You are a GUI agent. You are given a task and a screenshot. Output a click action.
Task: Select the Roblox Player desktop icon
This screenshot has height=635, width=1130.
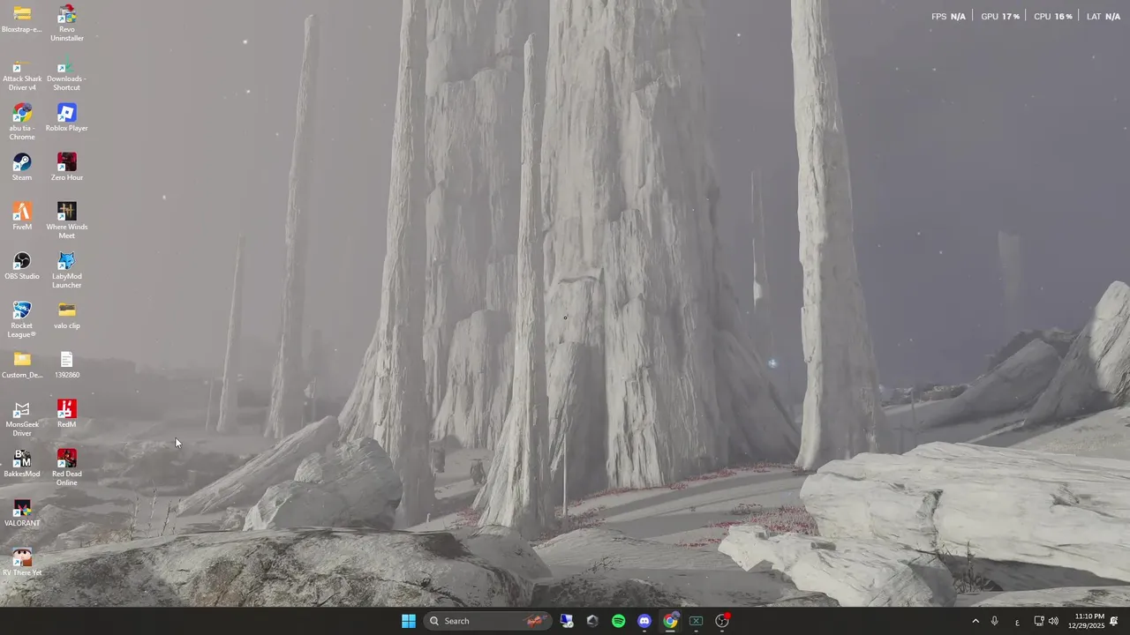(67, 117)
